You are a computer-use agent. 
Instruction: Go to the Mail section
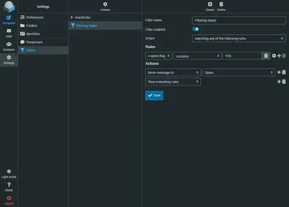[9, 33]
